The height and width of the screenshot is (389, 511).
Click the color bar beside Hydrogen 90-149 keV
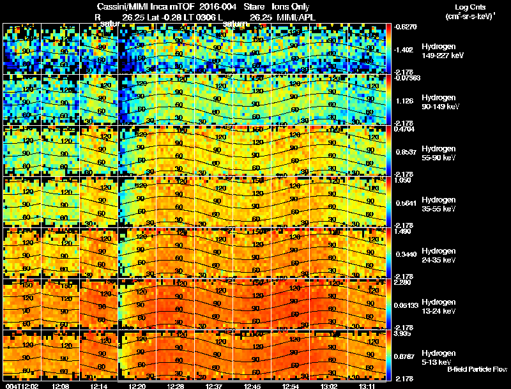(388, 100)
